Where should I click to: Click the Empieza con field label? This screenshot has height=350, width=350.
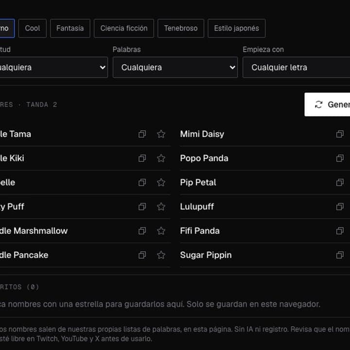pos(263,49)
